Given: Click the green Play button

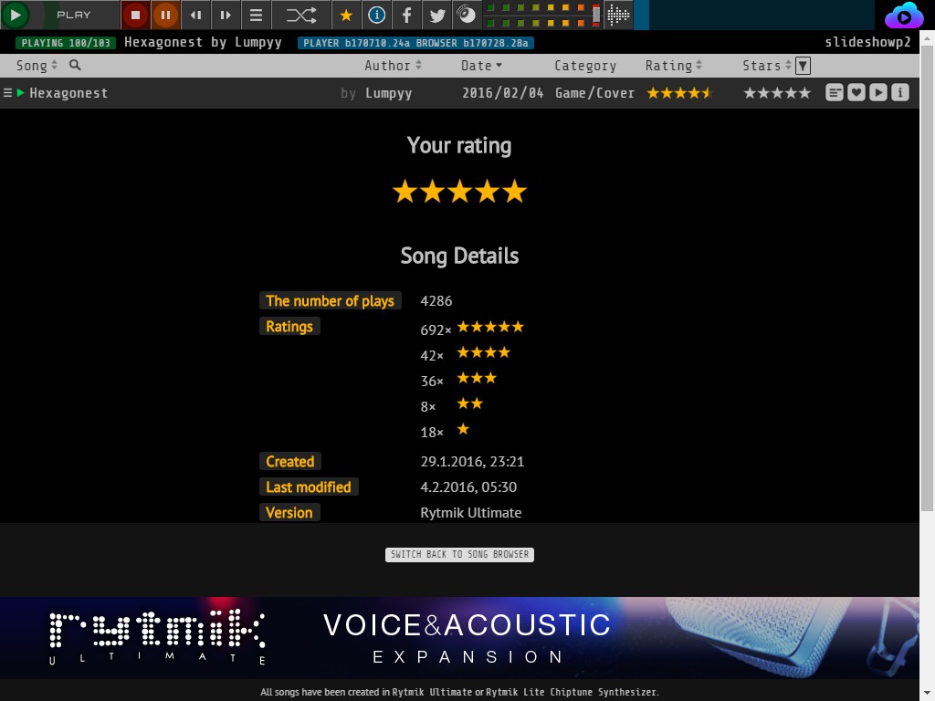Looking at the screenshot, I should 16,15.
